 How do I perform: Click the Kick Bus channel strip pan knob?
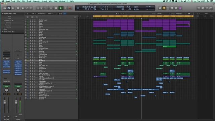coord(6,90)
